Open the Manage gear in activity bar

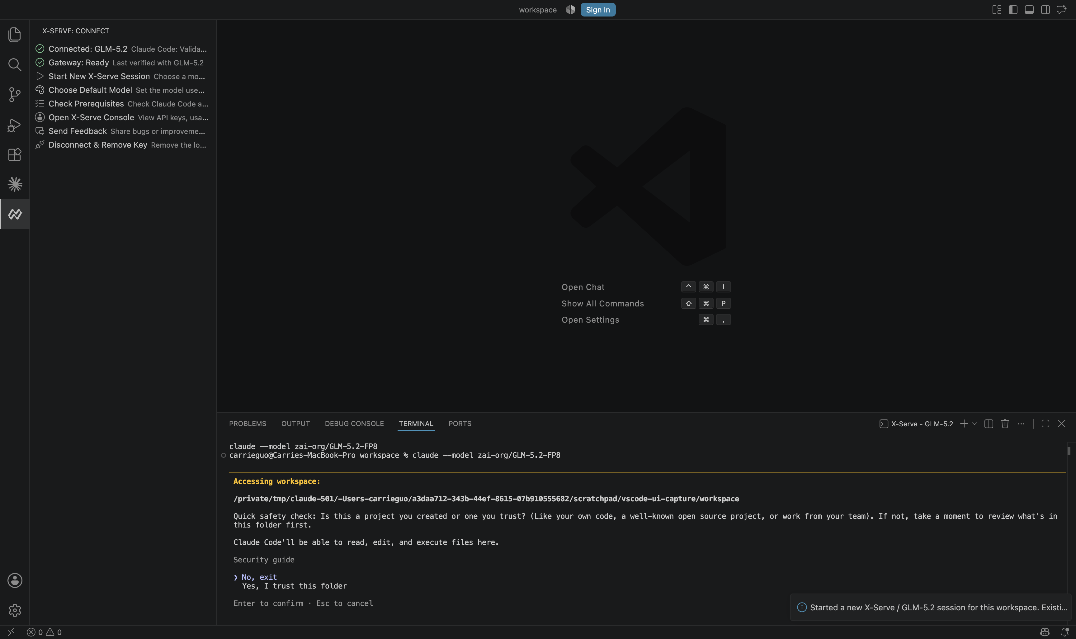click(x=15, y=610)
